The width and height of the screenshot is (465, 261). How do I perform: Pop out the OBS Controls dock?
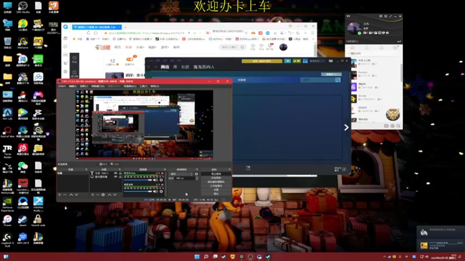point(230,169)
